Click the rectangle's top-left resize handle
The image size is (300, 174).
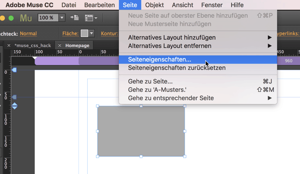coord(97,106)
